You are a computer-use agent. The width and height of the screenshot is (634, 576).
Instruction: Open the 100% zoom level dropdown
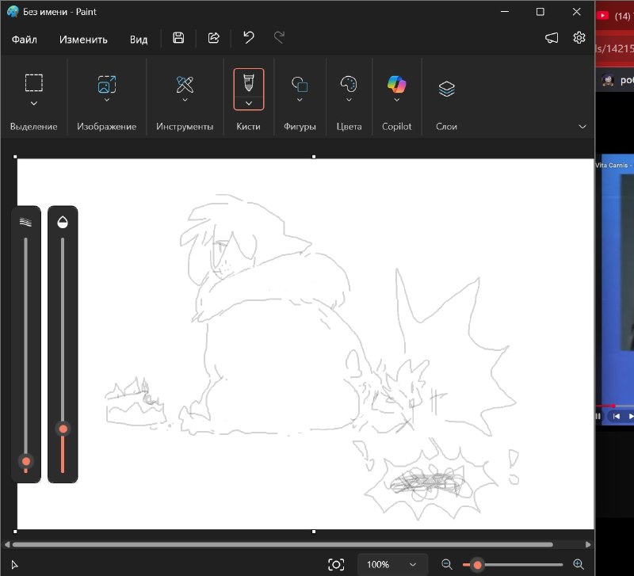[391, 564]
